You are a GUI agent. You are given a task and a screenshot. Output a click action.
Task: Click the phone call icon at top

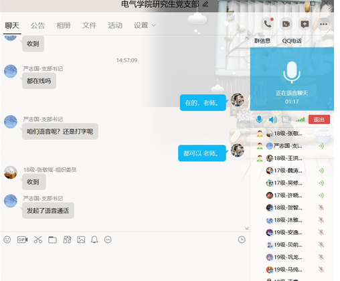pyautogui.click(x=268, y=24)
